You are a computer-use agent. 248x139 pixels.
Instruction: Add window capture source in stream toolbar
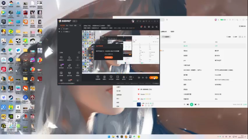point(117,78)
